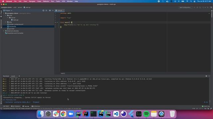
Task: Click the Wi-Fi icon in menu bar
Action: pos(187,1)
